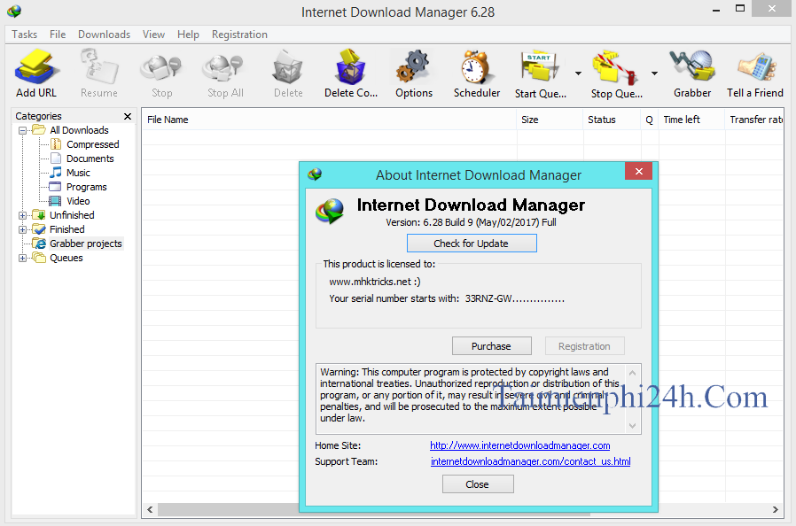The width and height of the screenshot is (796, 526).
Task: Close the Categories panel
Action: click(128, 116)
